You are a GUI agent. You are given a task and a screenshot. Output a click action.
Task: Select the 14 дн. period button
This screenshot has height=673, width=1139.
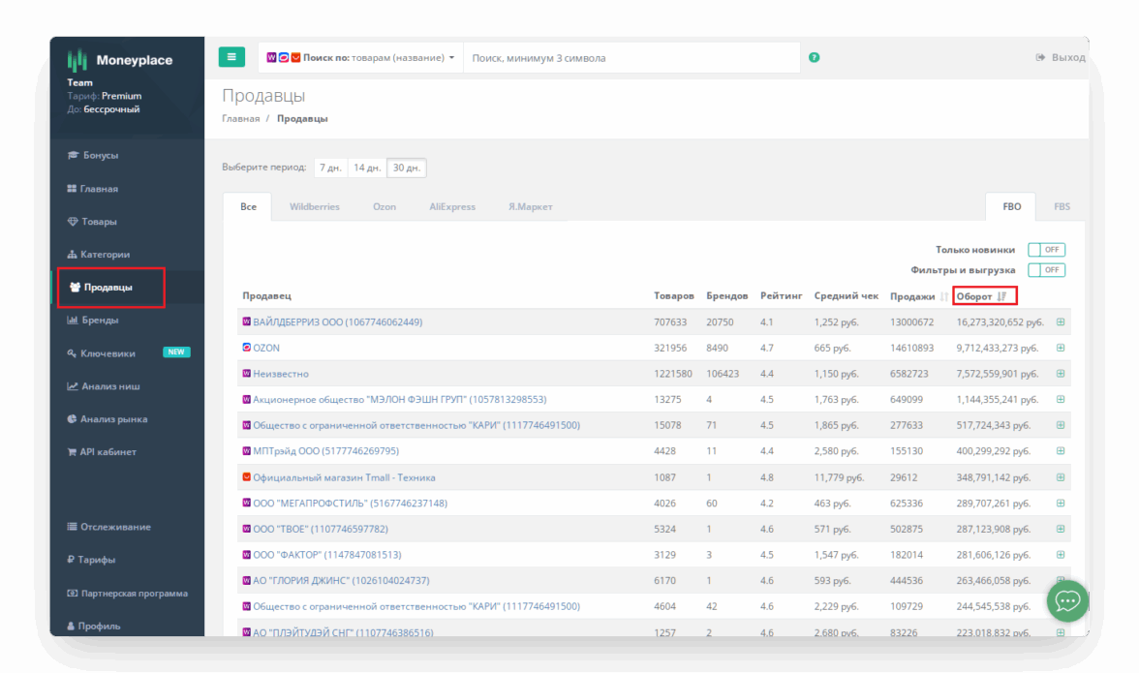[x=366, y=168]
